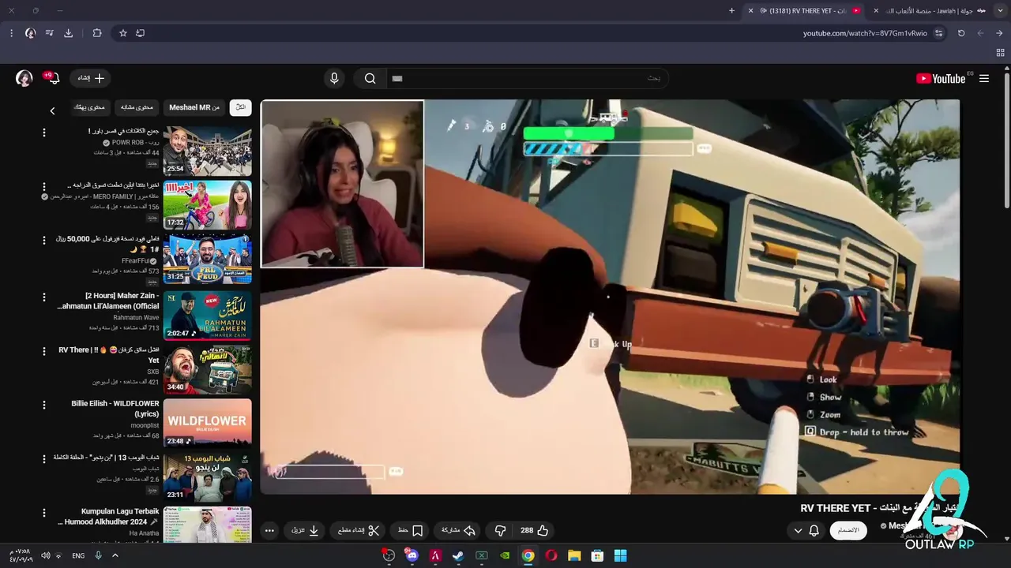Screen dimensions: 1011x568
Task: Click the address bar URL
Action: click(865, 33)
